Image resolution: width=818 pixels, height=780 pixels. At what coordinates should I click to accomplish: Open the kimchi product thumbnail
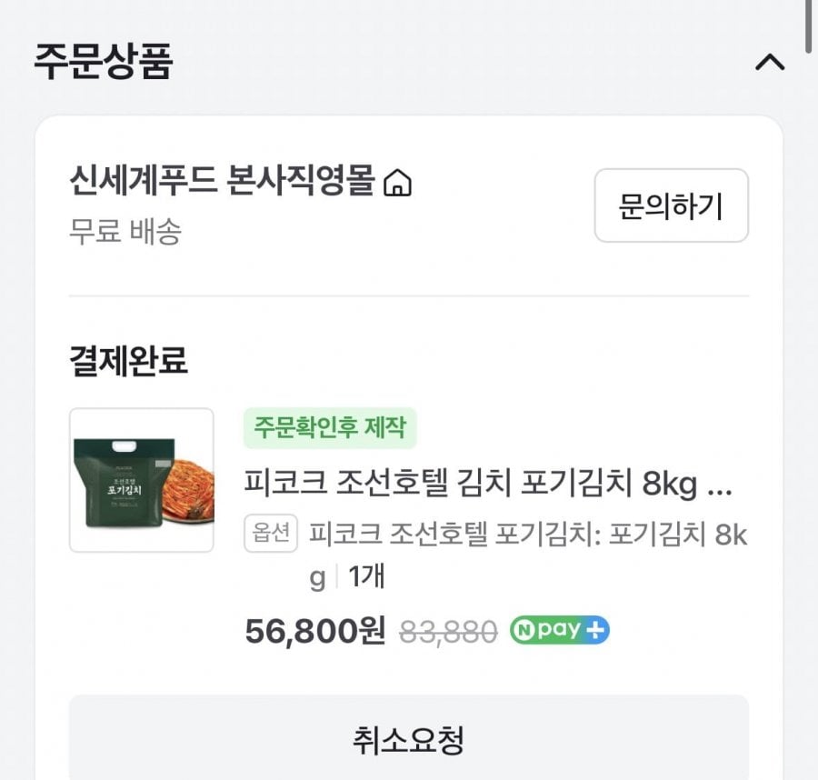click(142, 480)
